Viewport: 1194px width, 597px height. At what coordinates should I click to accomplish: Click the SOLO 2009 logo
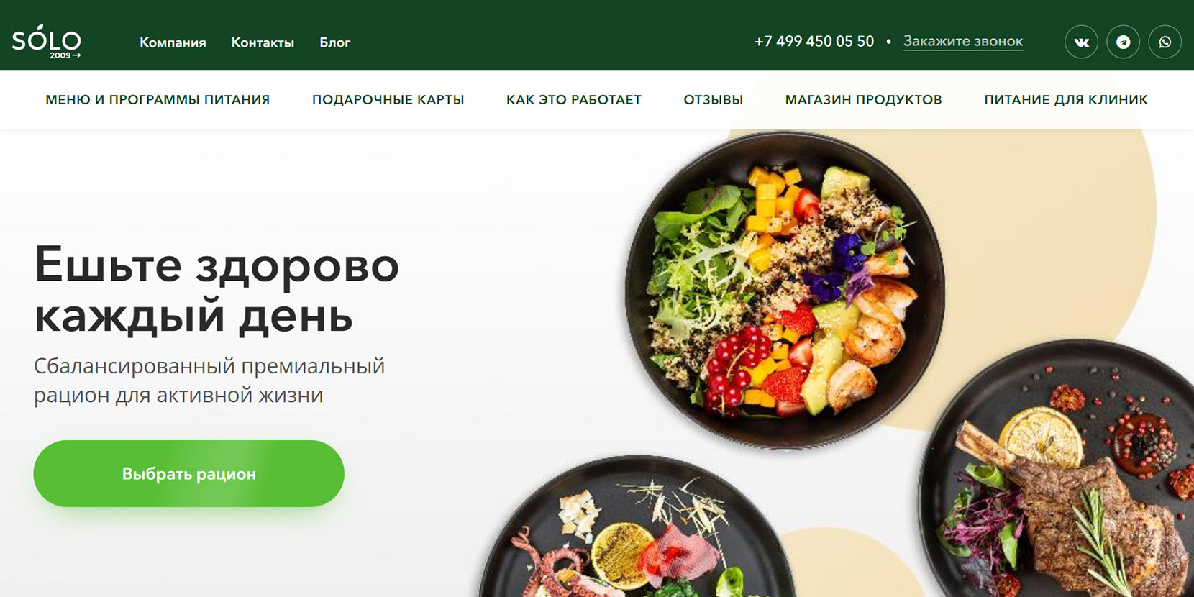click(x=47, y=42)
